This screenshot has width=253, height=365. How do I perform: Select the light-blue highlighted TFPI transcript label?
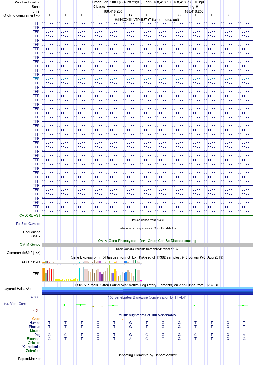click(x=36, y=79)
